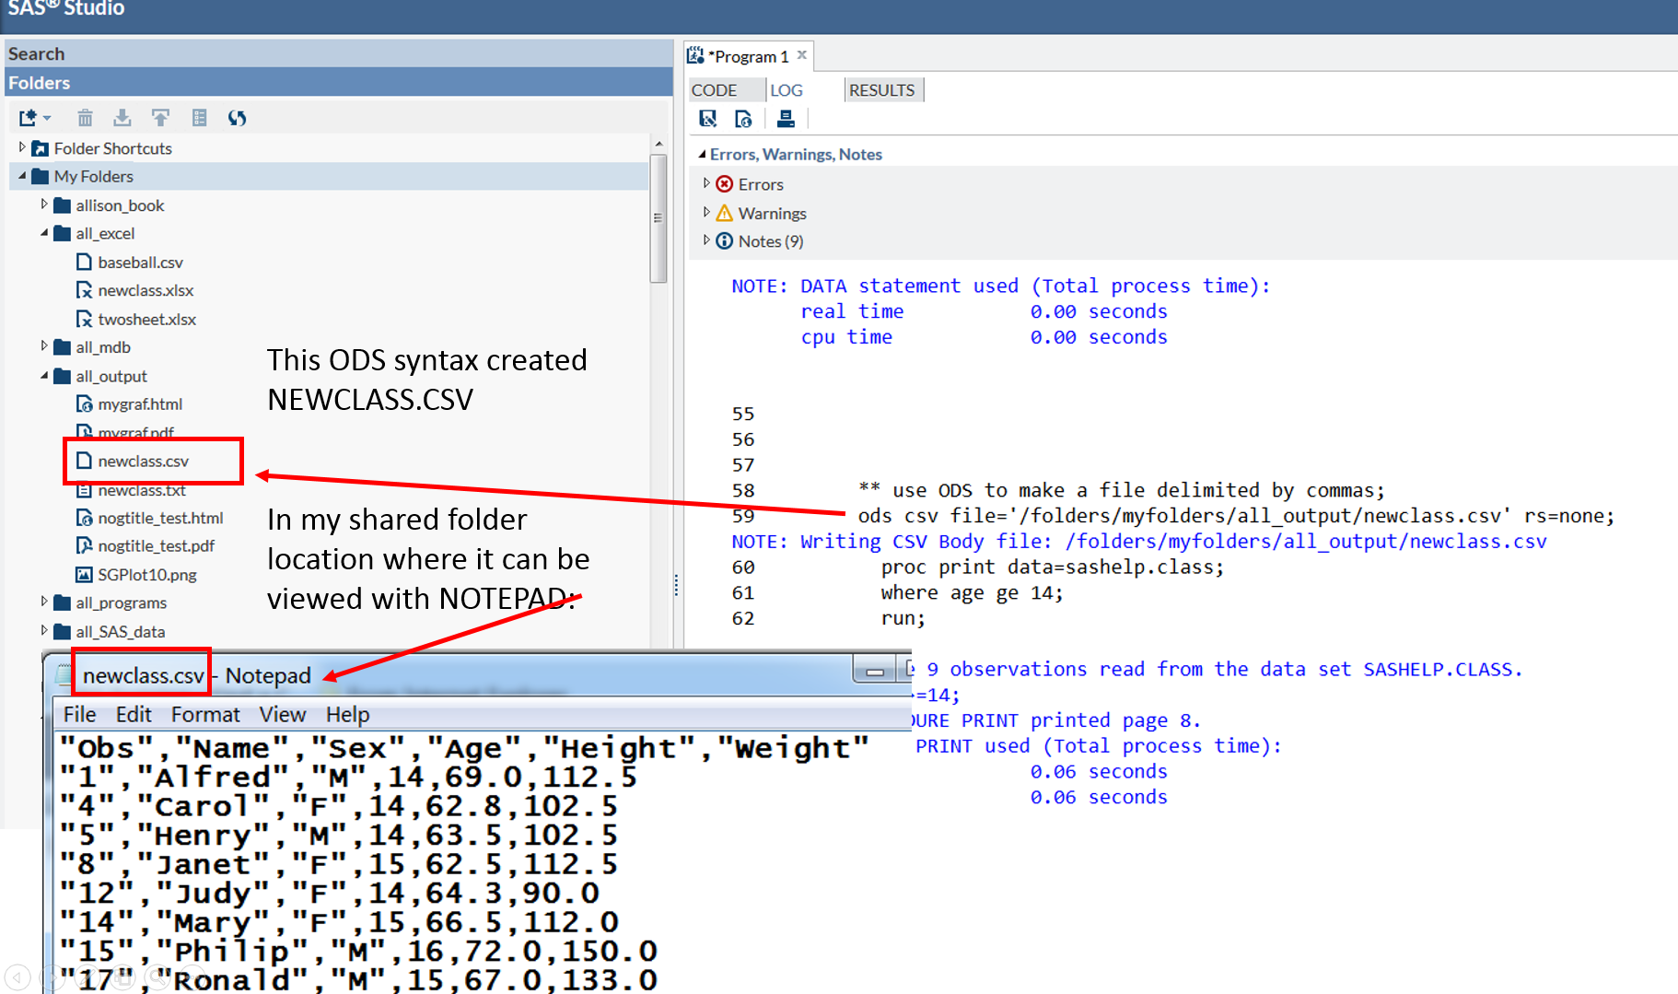Viewport: 1678px width, 994px height.
Task: Close the Program 1 tab
Action: pyautogui.click(x=802, y=55)
